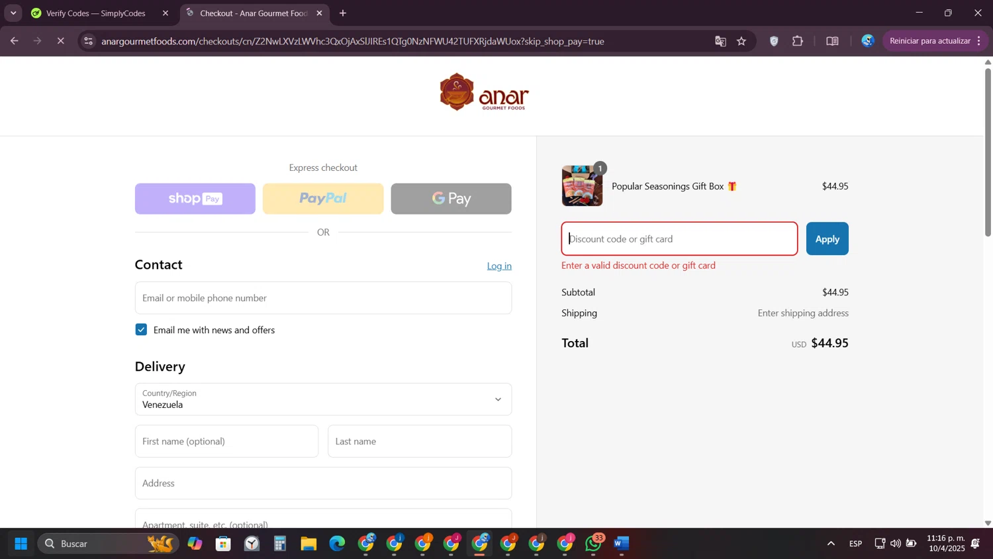Image resolution: width=993 pixels, height=559 pixels.
Task: Open the notifications bell icon
Action: [975, 544]
